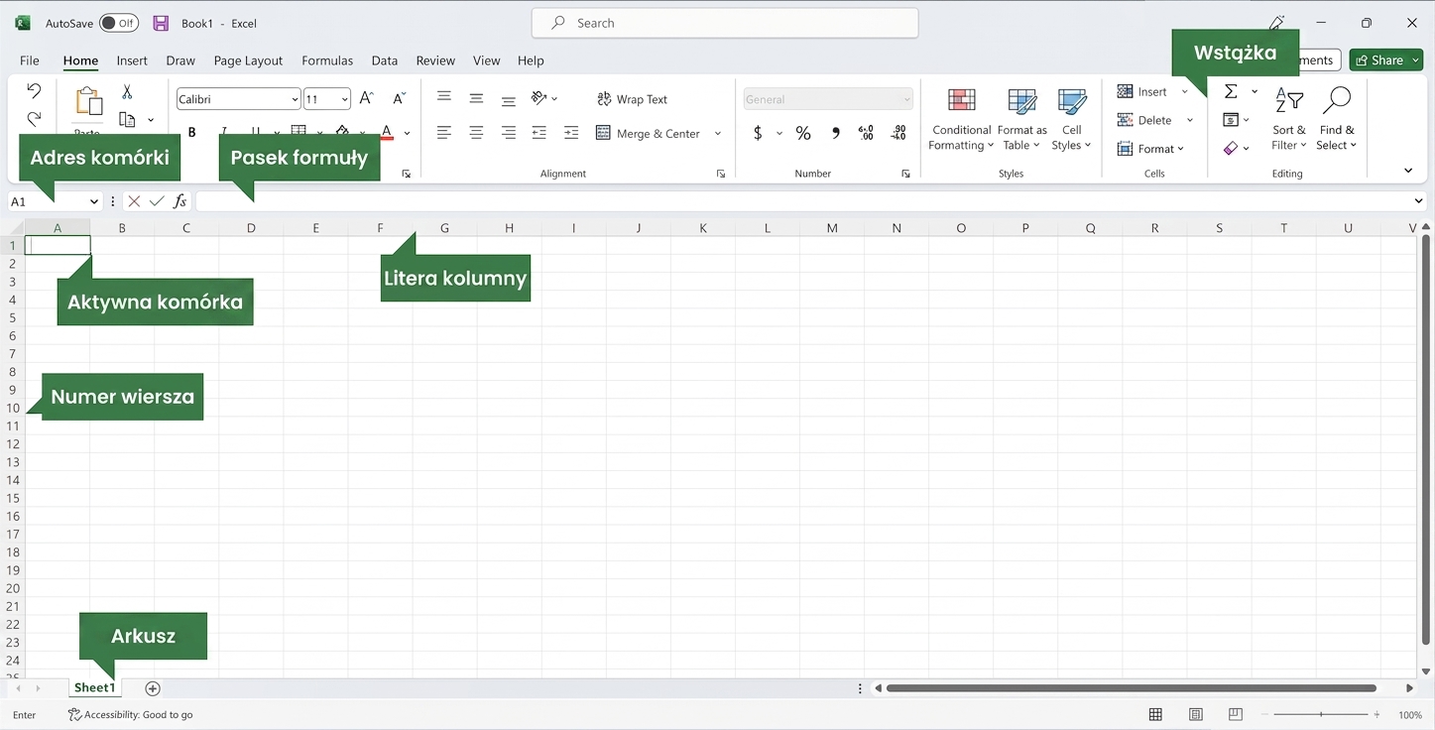Click the Decrease Indent icon
1435x730 pixels.
[x=539, y=132]
